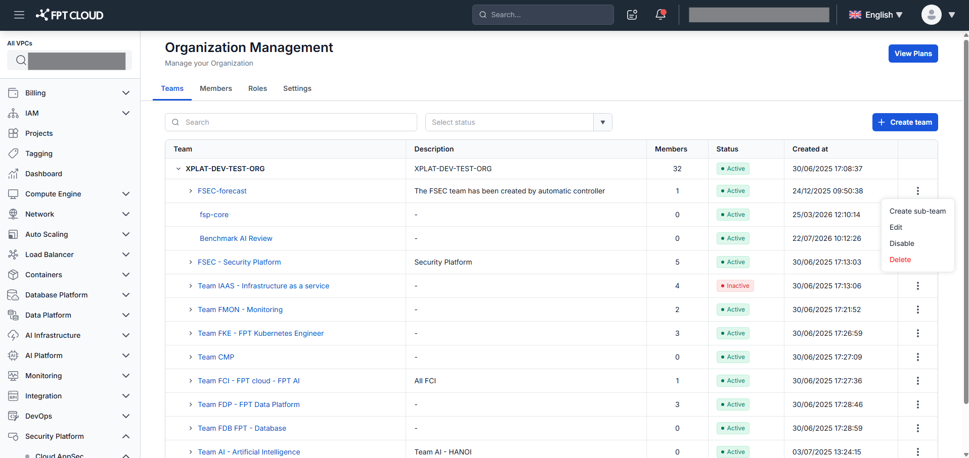Expand the Team FKE row chevron
The image size is (969, 458).
pyautogui.click(x=191, y=333)
